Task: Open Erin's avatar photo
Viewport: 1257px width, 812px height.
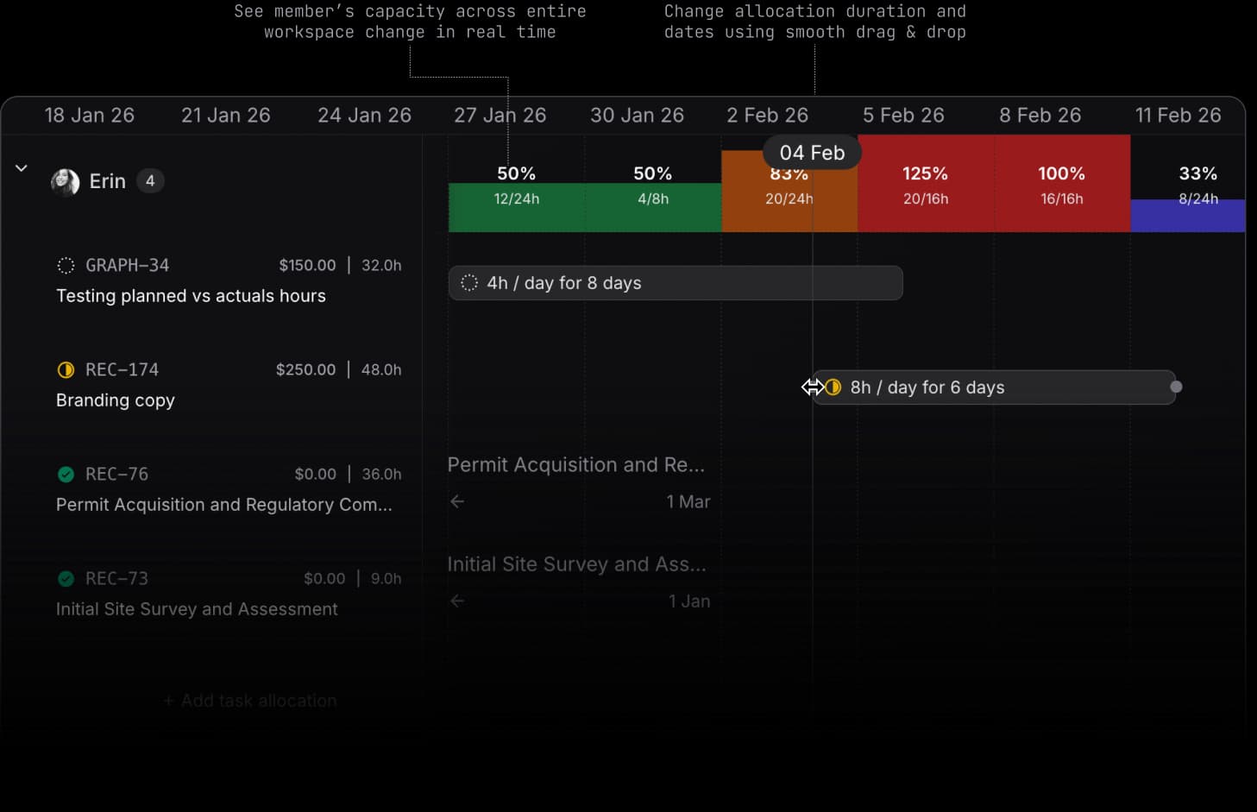Action: tap(66, 182)
